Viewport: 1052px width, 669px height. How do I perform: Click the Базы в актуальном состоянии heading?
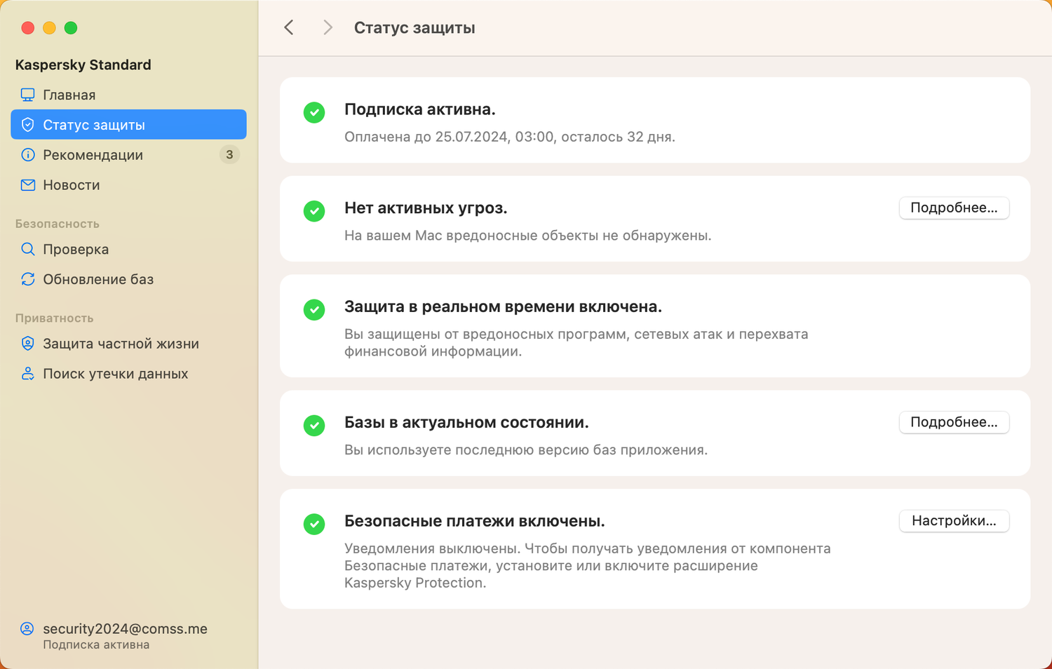click(466, 423)
